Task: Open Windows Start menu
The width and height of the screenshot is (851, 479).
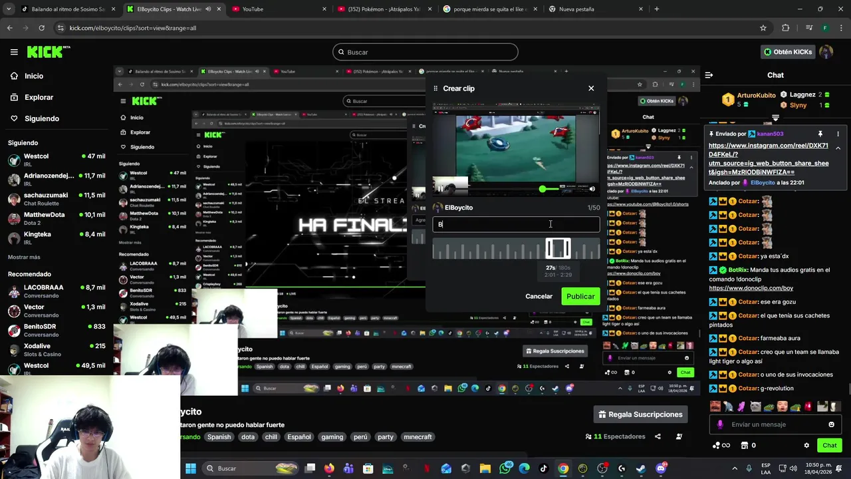Action: tap(191, 468)
